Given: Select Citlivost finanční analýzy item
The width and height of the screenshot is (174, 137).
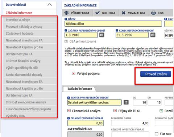Looking at the screenshot, I should point(30,61).
